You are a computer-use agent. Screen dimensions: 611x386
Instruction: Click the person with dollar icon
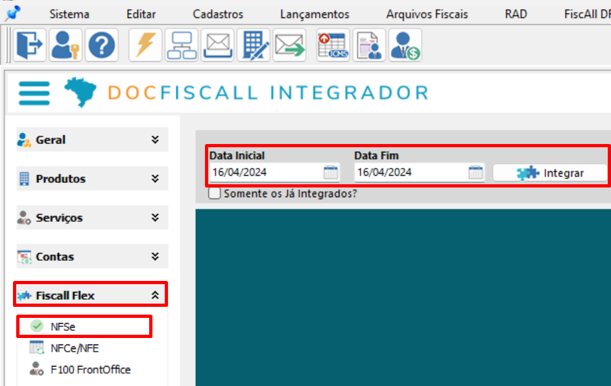click(x=405, y=45)
